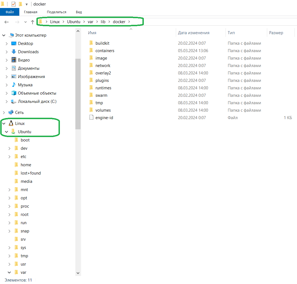Viewport: 297px width, 284px height.
Task: Click the lib segment in address bar
Action: (x=103, y=22)
